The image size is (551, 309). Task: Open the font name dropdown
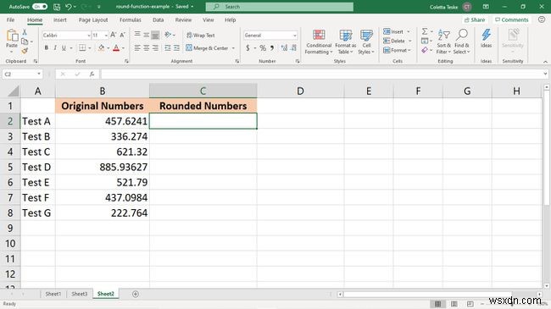tap(88, 35)
